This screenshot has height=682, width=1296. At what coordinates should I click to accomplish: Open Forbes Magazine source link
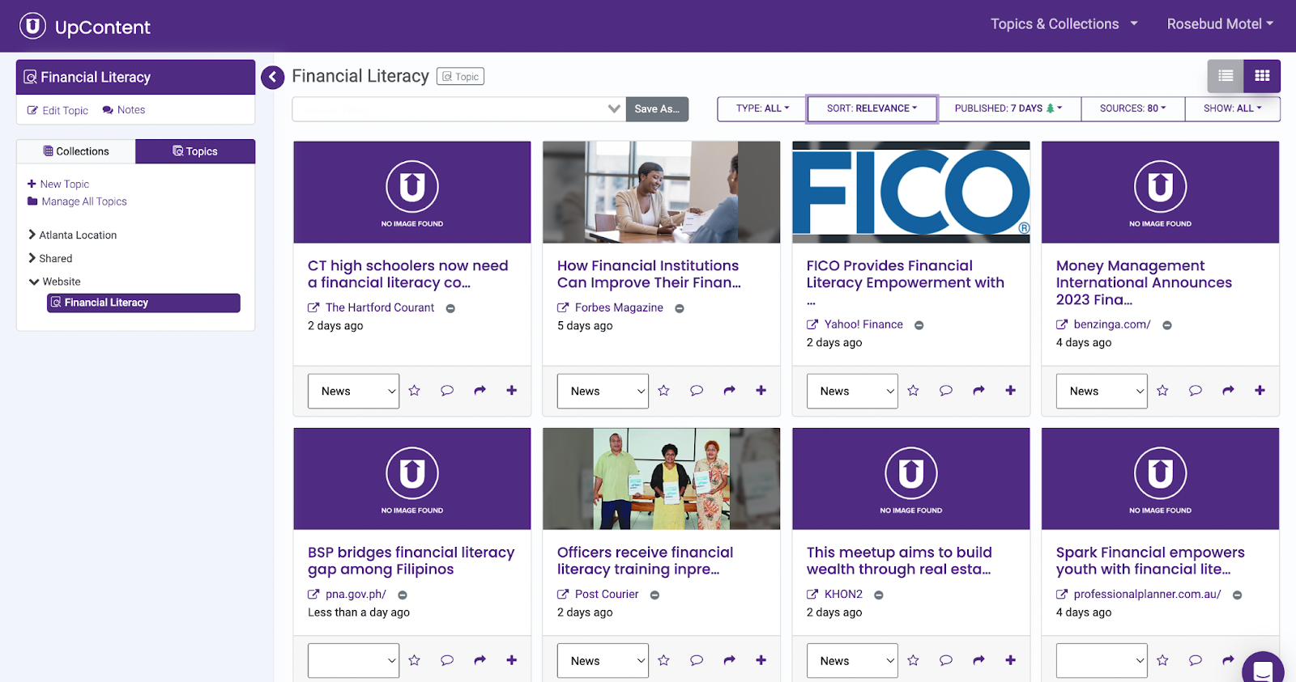(x=619, y=307)
